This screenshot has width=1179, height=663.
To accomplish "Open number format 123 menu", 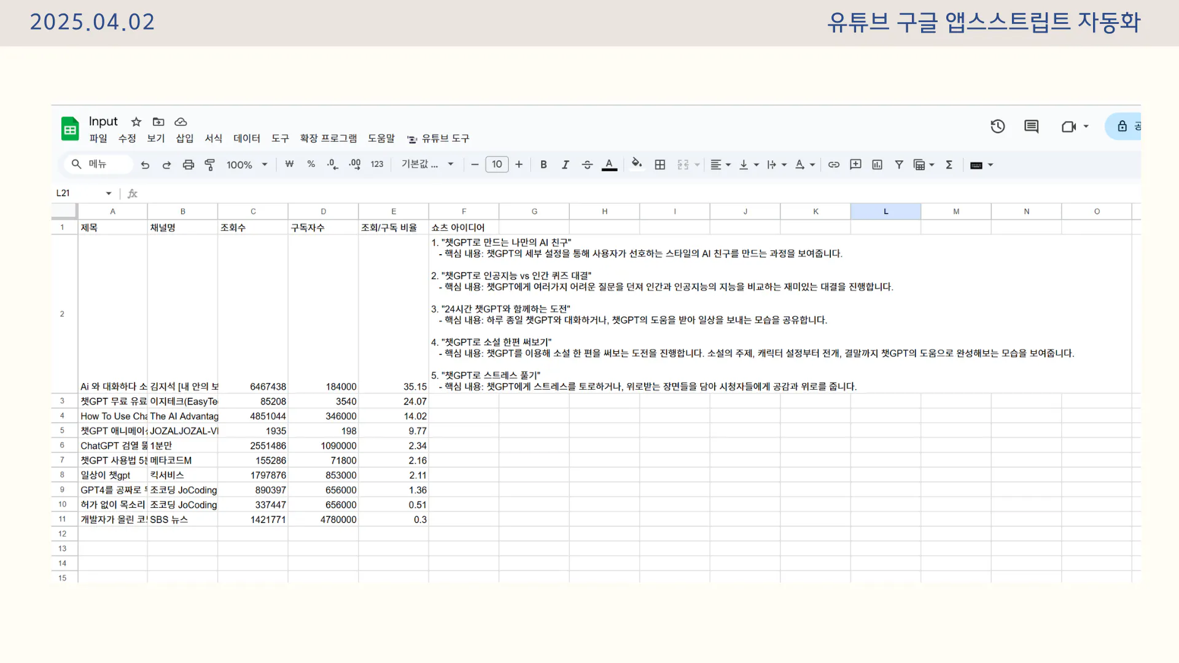I will click(x=377, y=164).
